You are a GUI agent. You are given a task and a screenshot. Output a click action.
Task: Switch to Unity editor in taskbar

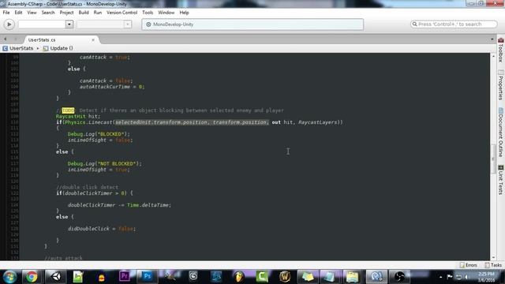click(x=56, y=277)
